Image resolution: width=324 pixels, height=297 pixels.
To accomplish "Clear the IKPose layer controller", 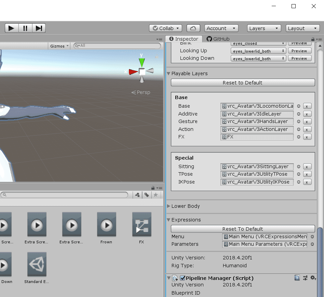I will (x=307, y=182).
